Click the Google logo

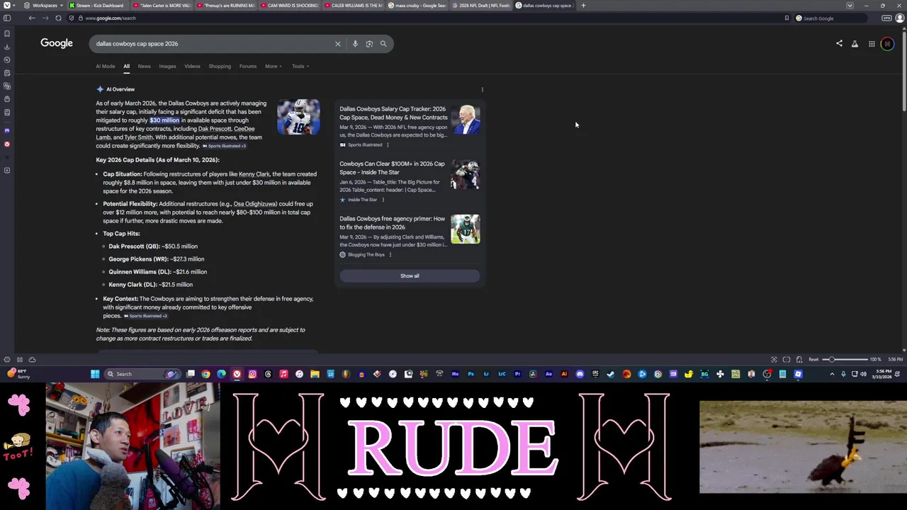tap(57, 44)
